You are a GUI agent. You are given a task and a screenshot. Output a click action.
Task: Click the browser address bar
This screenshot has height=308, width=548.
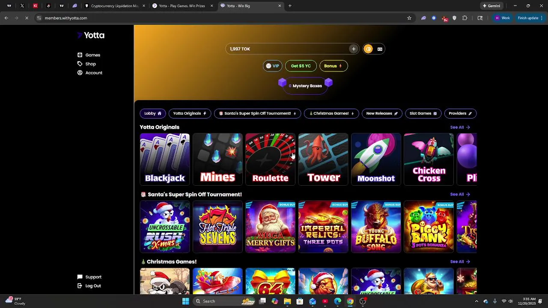[223, 18]
